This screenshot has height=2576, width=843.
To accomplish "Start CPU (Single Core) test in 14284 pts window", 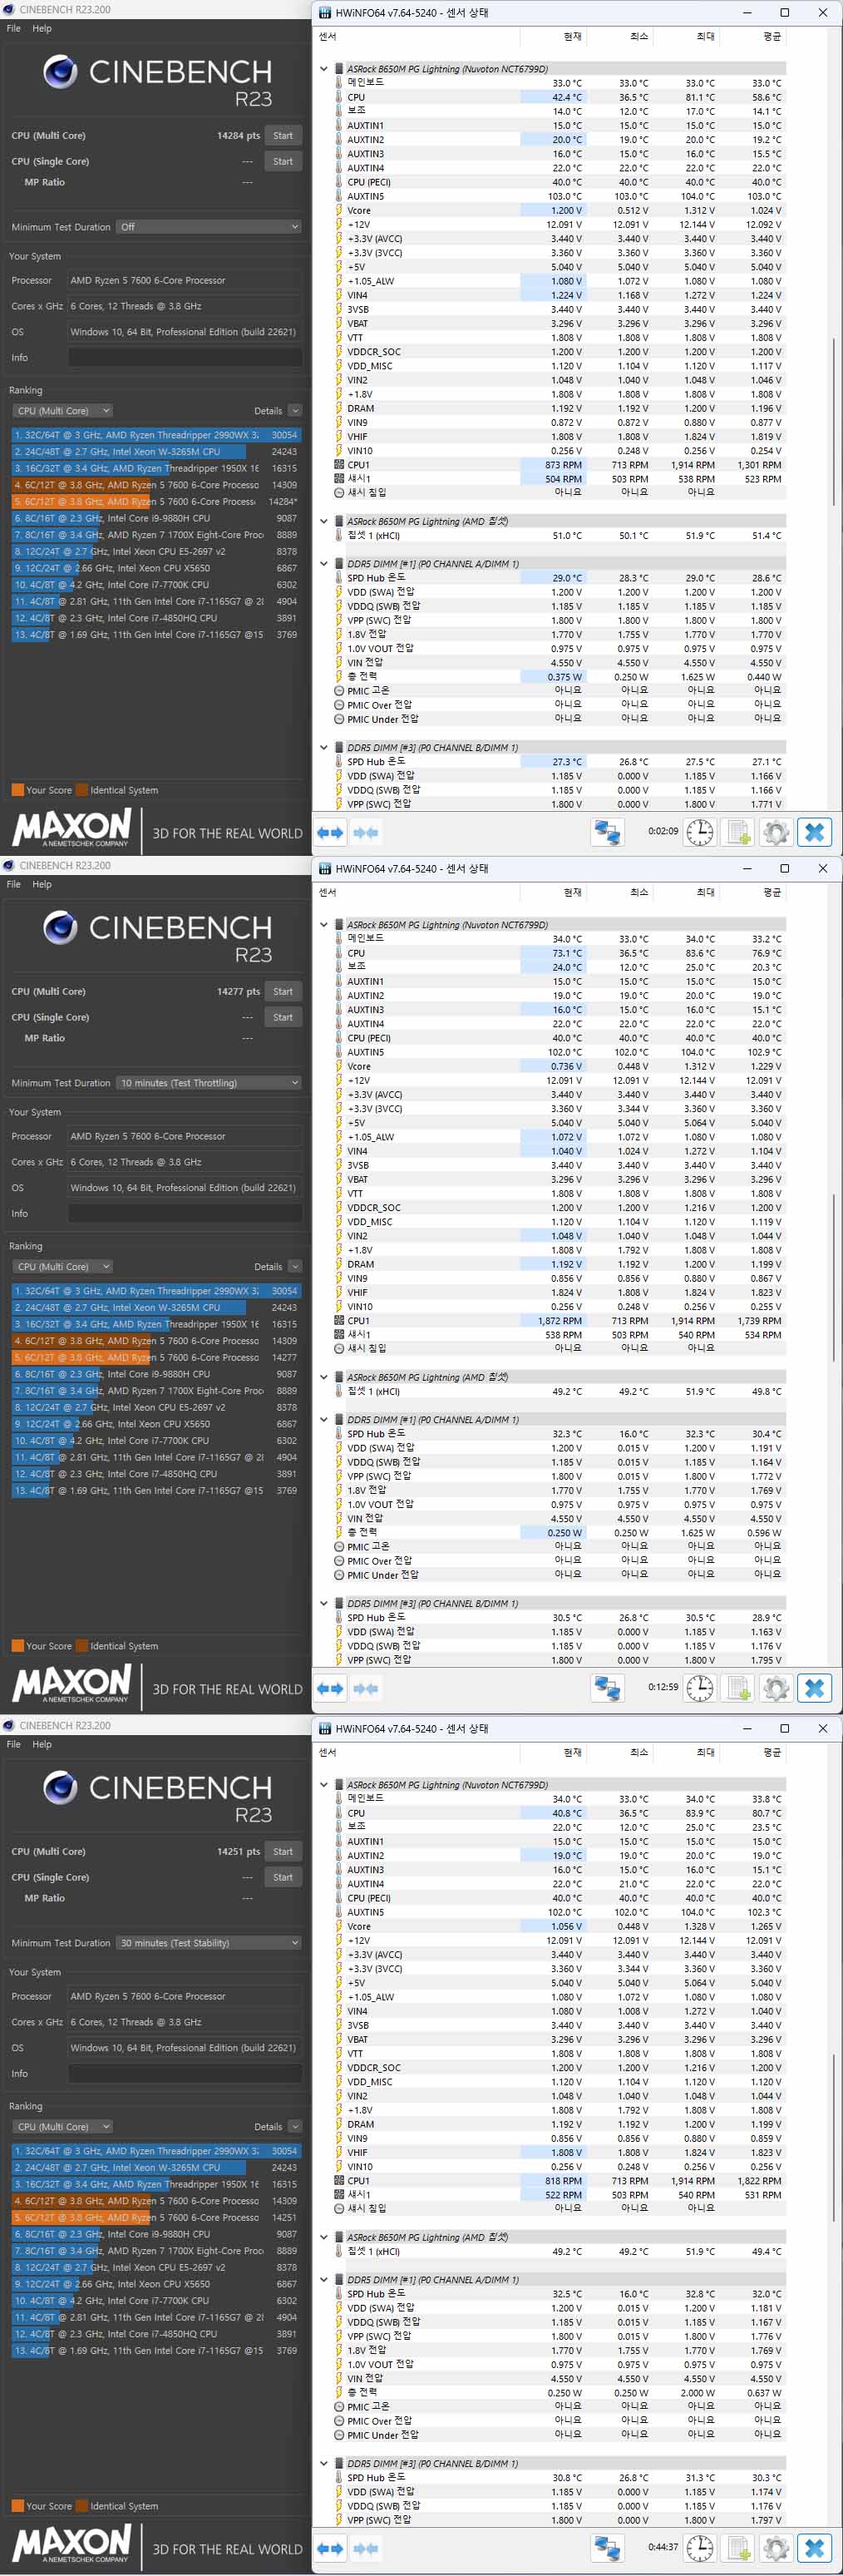I will click(x=283, y=162).
